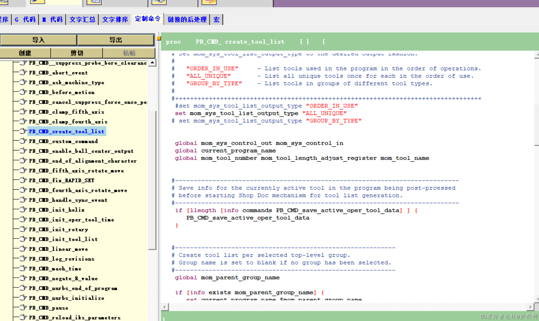Open the 宏 tab
Screen dimensions: 539x321
tap(216, 19)
